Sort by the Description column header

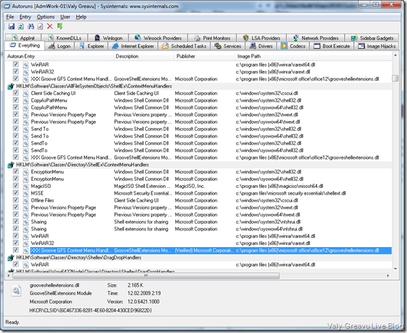point(144,56)
